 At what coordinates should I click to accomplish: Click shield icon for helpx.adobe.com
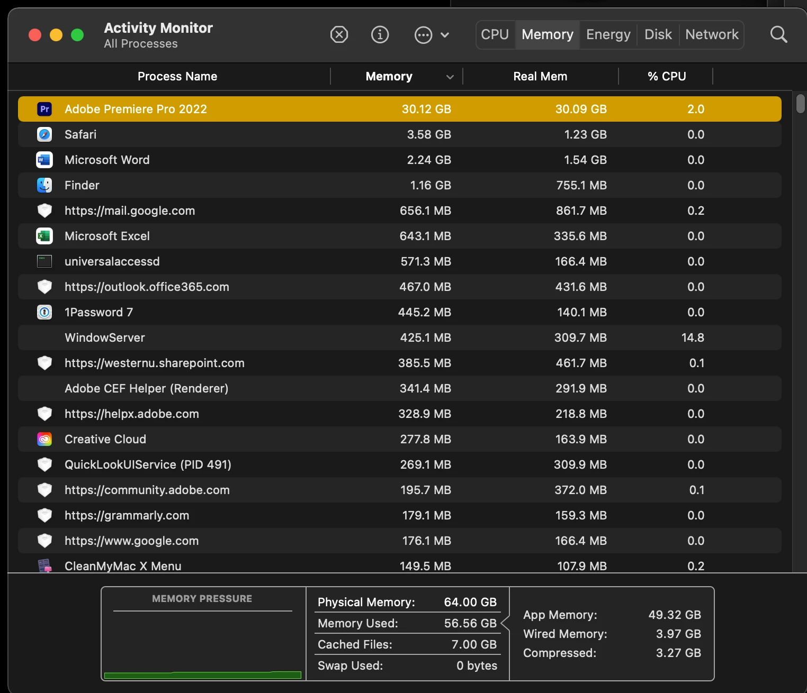[45, 414]
